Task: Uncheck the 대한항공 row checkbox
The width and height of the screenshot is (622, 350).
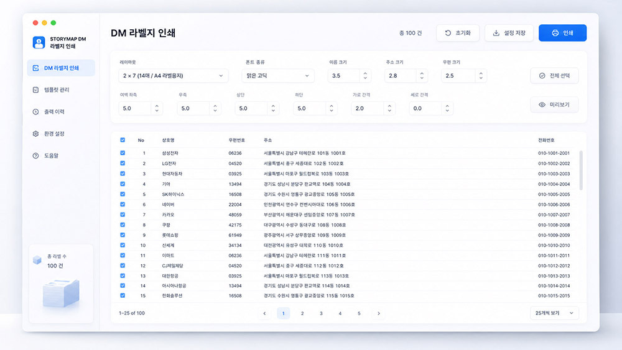Action: [123, 275]
